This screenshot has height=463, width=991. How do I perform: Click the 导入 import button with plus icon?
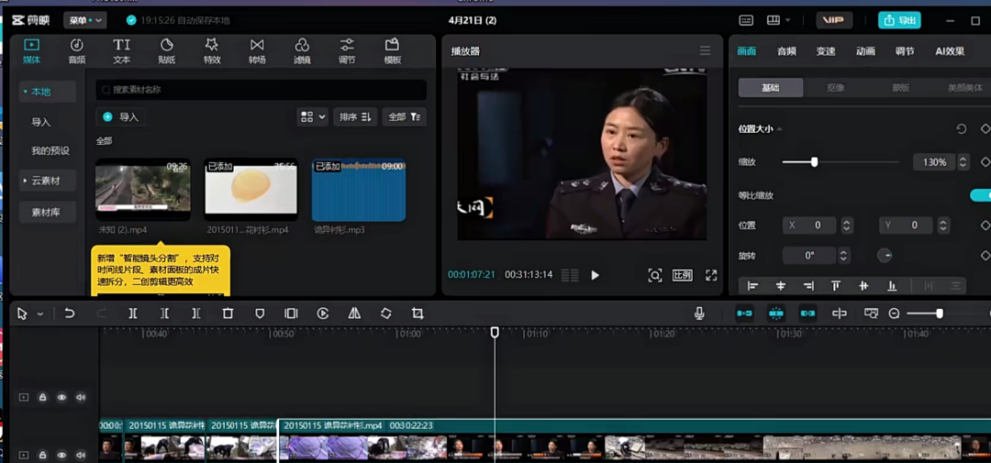click(121, 117)
